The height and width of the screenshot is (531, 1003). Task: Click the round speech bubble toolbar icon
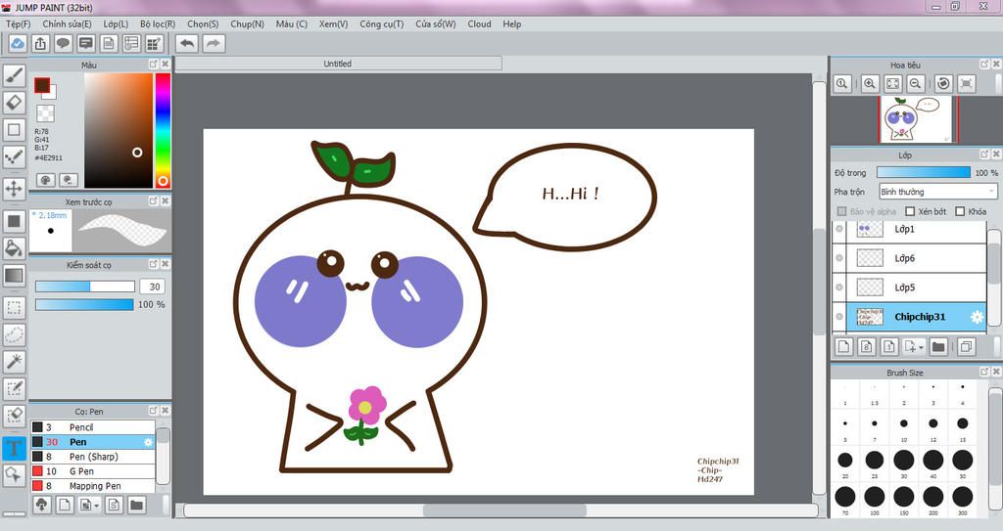[64, 43]
